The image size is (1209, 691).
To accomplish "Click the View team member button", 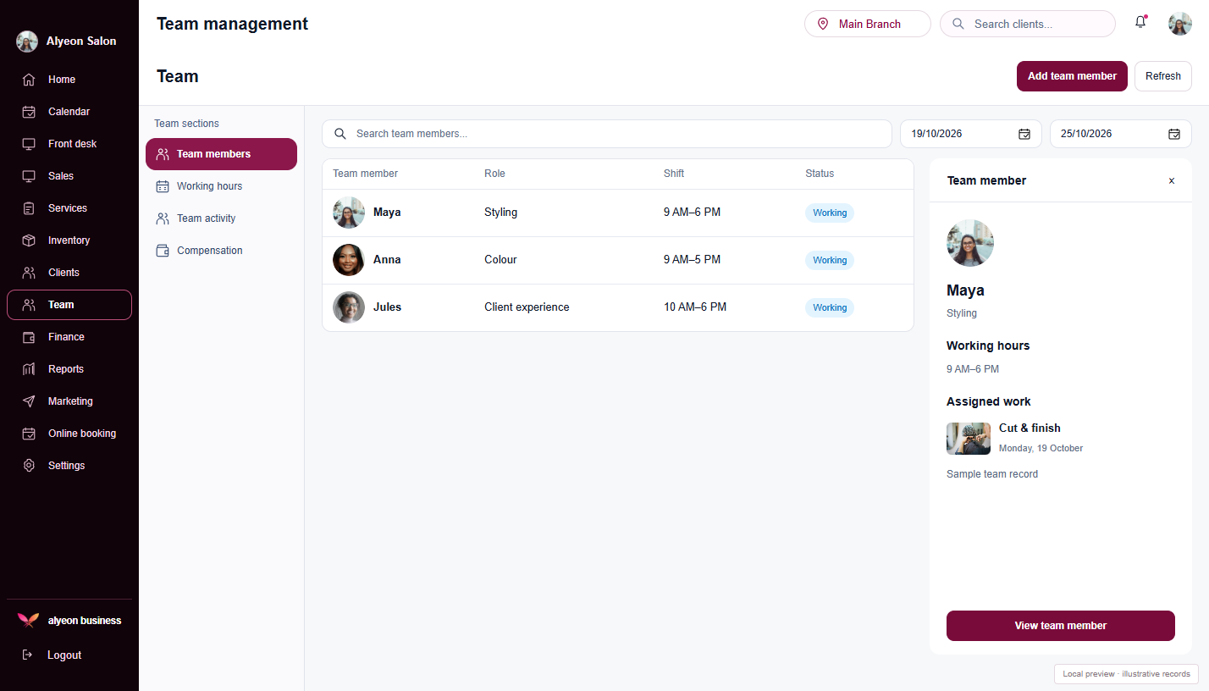I will [1061, 626].
